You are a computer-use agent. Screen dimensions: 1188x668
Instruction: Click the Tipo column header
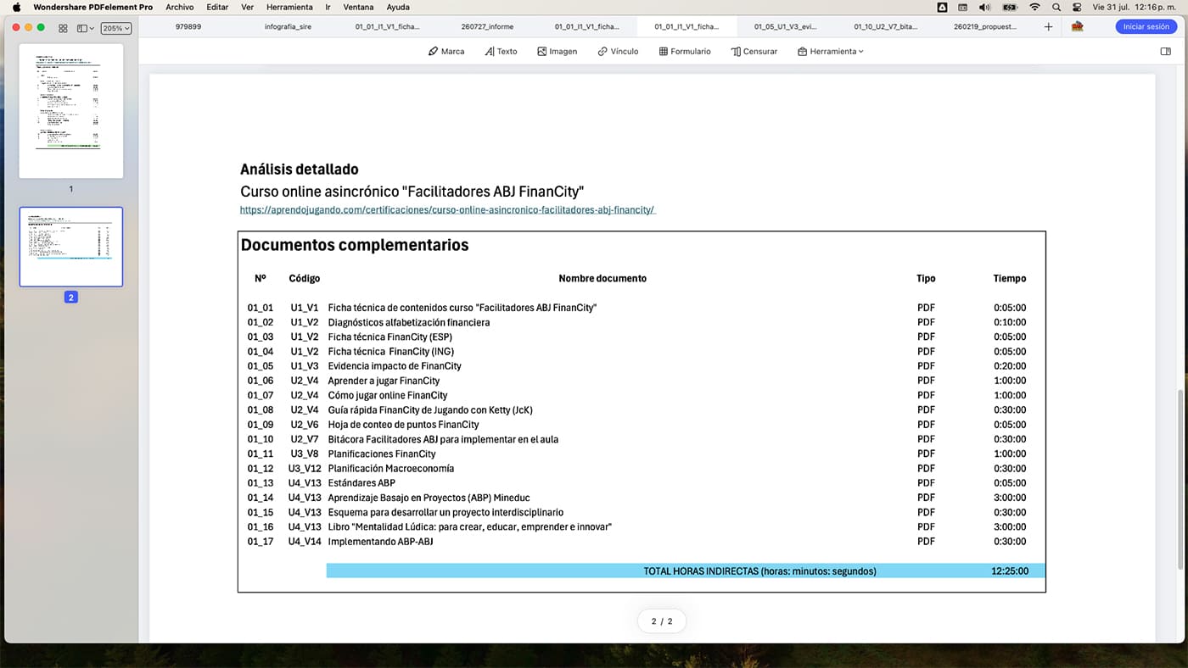pos(926,278)
